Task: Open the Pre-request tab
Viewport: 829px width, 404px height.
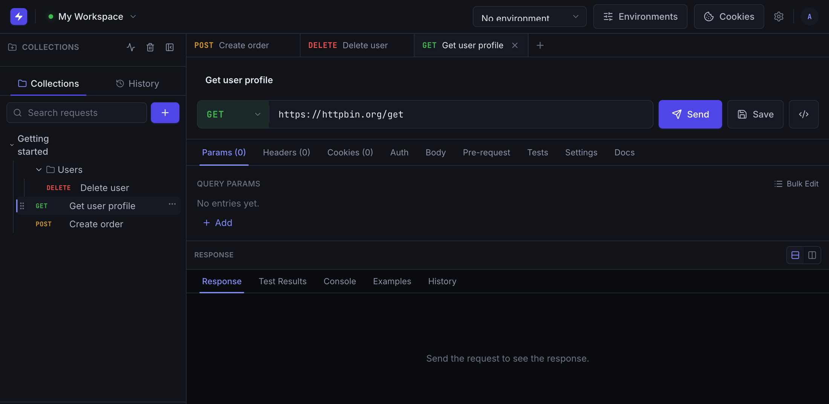Action: [486, 152]
